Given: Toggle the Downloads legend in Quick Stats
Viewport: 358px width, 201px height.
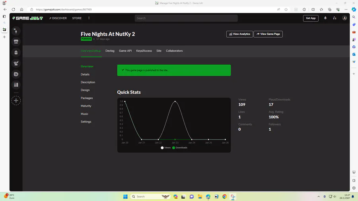Looking at the screenshot, I should (180, 148).
